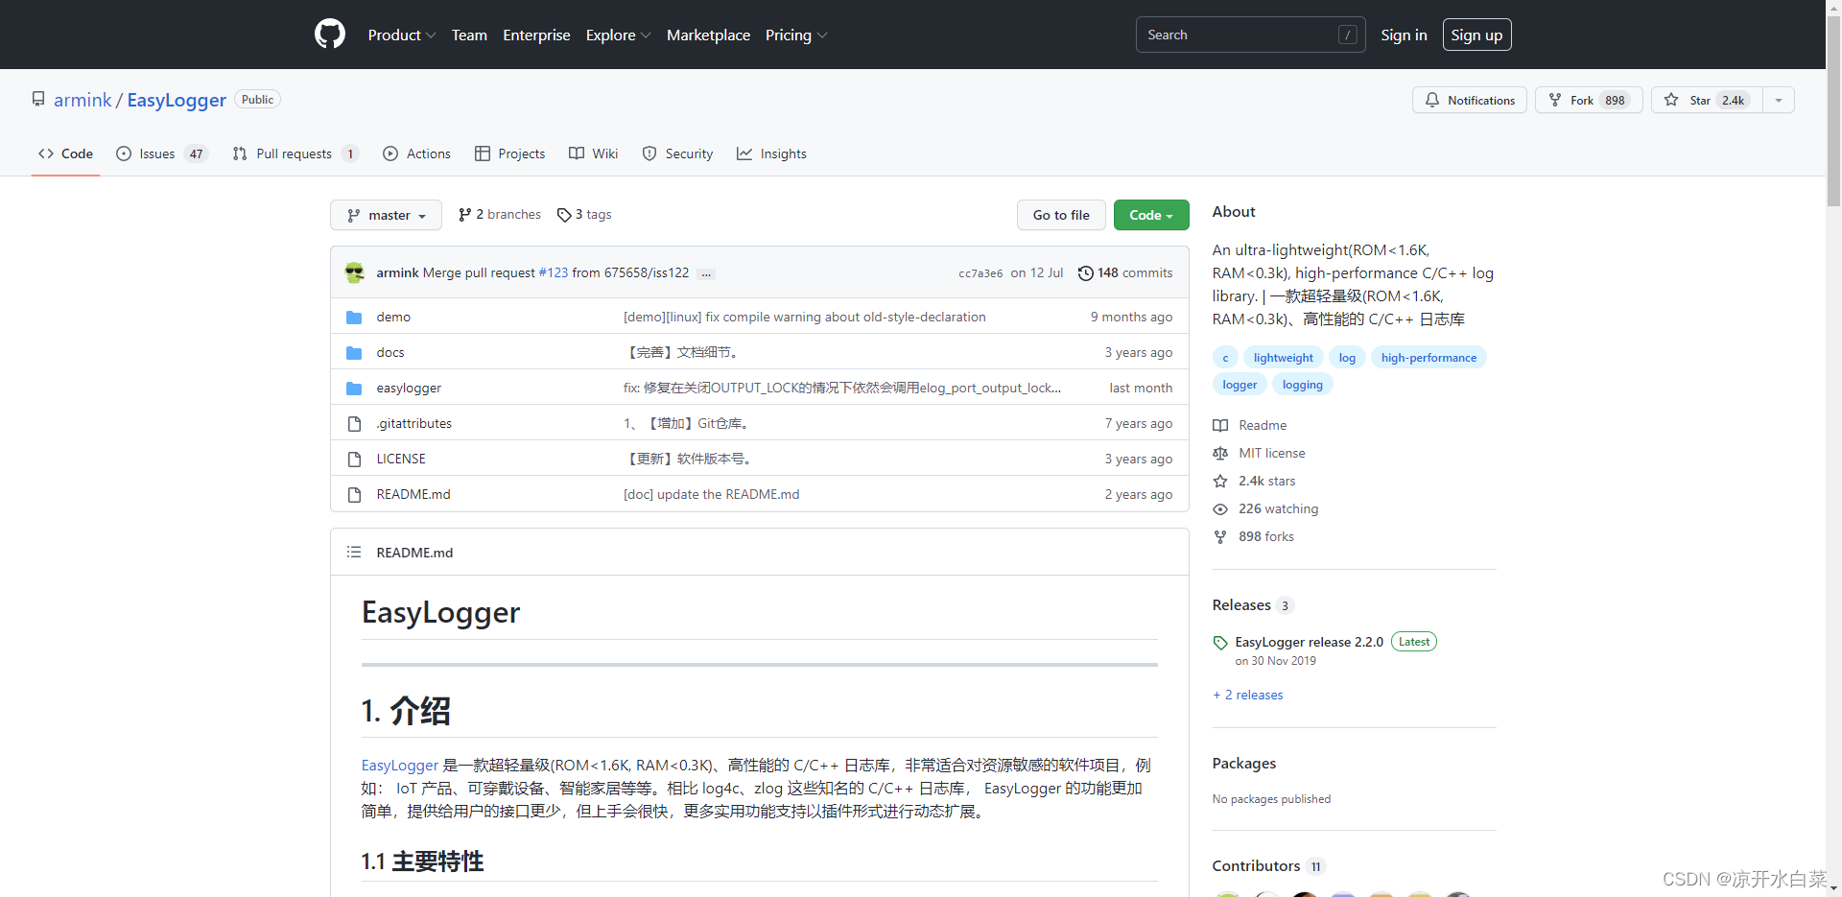
Task: Open the README table of contents icon
Action: coord(354,552)
